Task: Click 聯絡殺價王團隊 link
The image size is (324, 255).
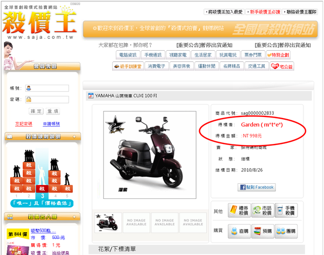Action: click(300, 12)
